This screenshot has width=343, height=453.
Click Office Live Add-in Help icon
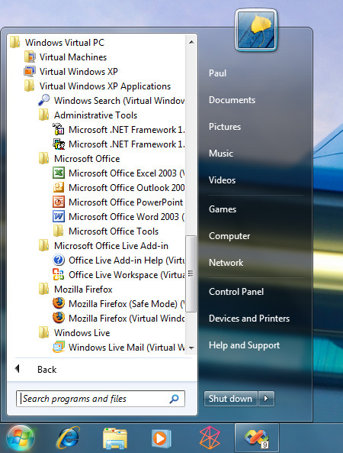tap(59, 260)
